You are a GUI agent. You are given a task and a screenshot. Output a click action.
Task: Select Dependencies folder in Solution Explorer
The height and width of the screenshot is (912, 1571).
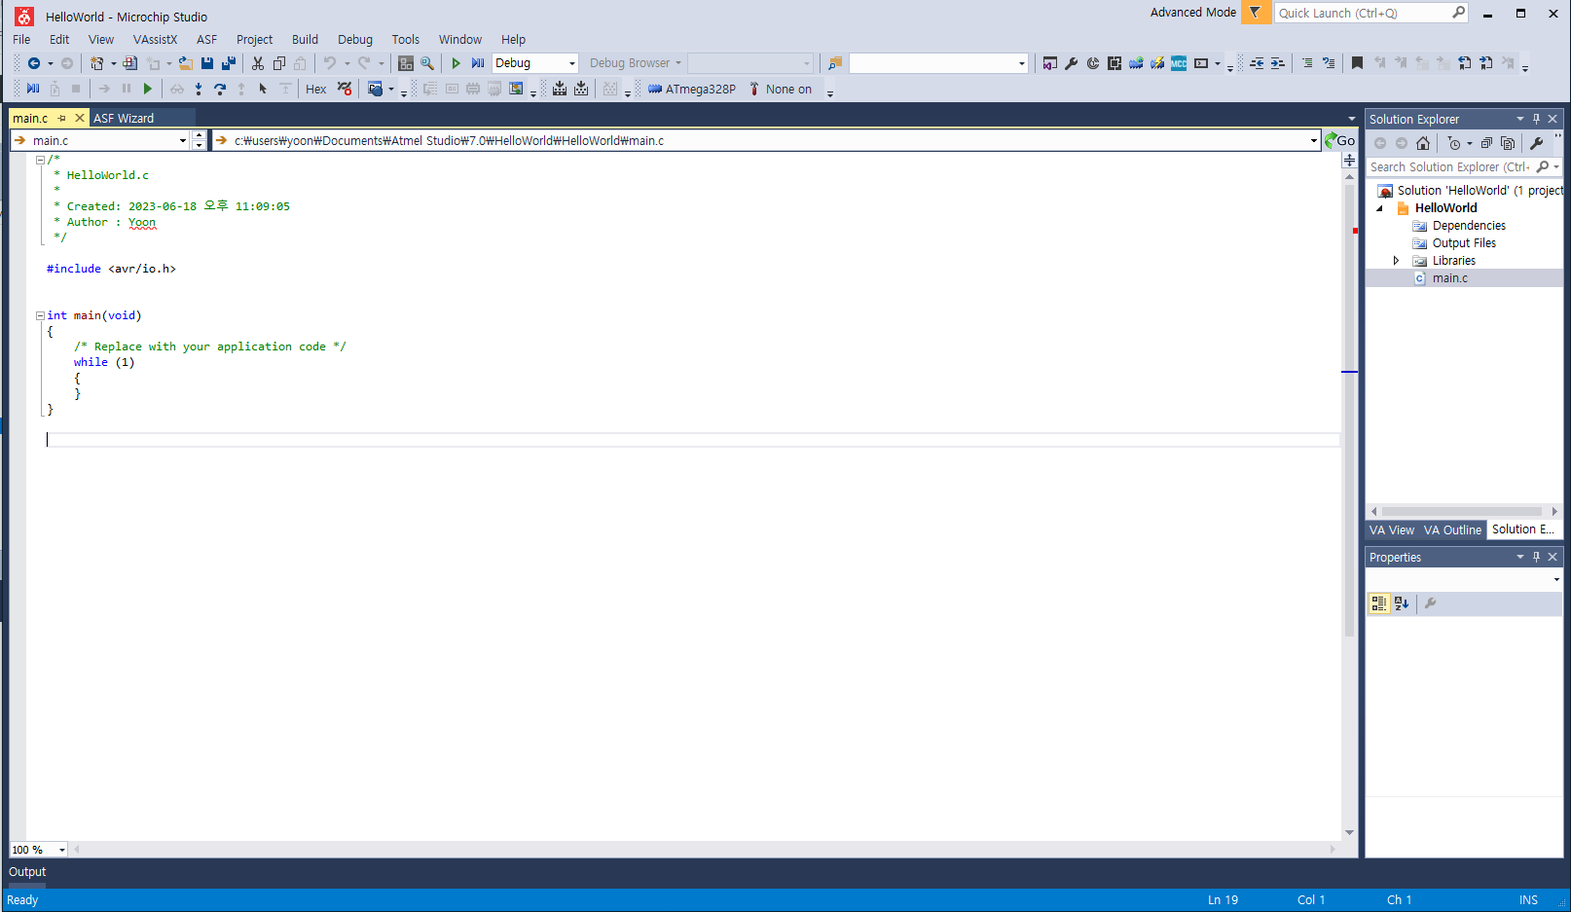click(1469, 226)
